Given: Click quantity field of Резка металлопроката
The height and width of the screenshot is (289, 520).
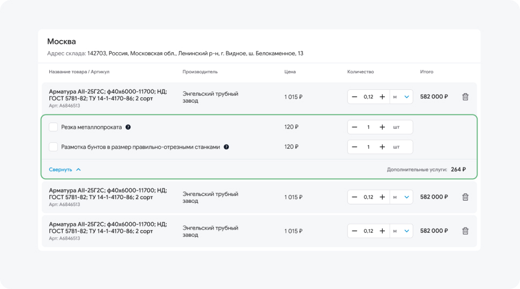Looking at the screenshot, I should tap(368, 127).
